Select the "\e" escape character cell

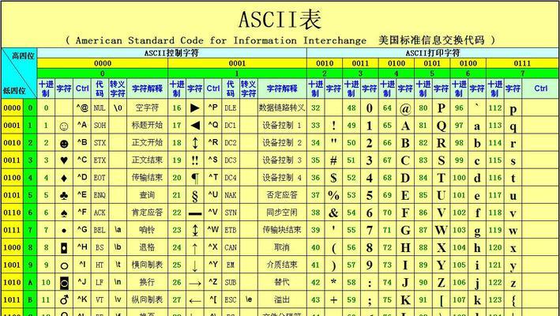point(249,299)
